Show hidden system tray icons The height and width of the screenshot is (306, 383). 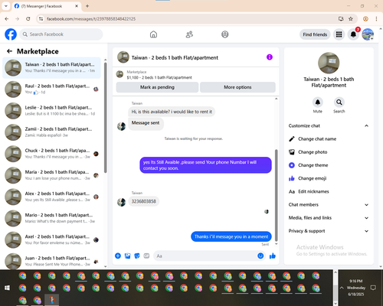(x=342, y=288)
